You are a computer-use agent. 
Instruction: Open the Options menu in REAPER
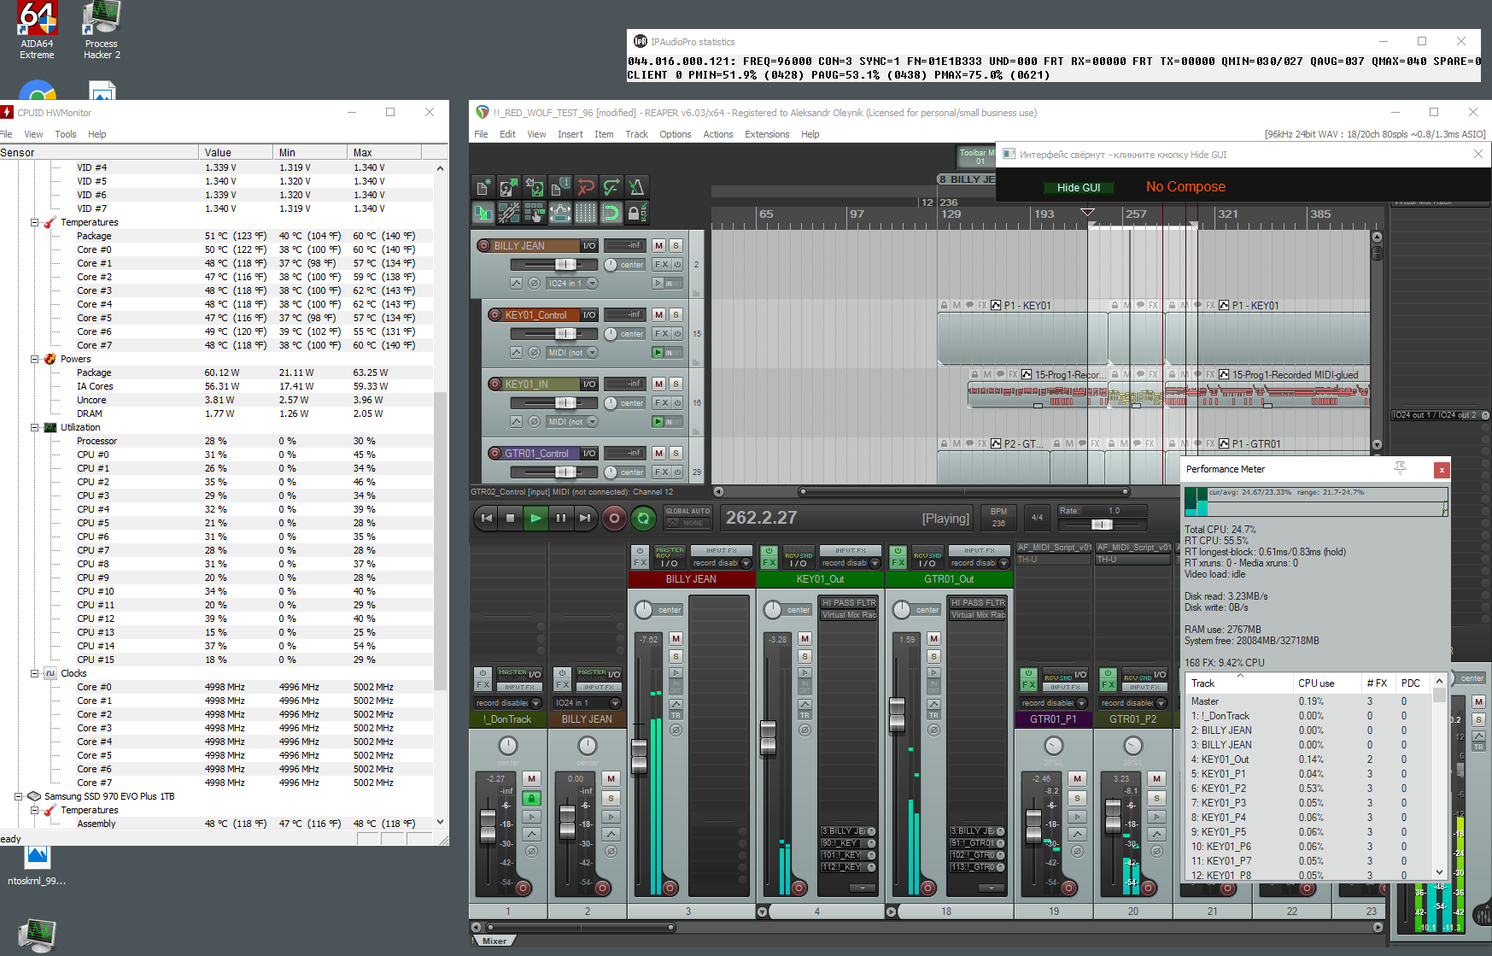pyautogui.click(x=675, y=134)
